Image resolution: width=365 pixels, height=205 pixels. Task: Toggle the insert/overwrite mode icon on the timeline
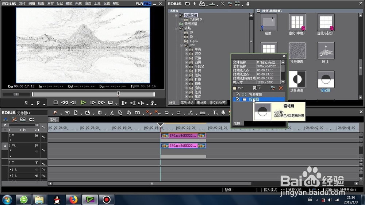5,120
